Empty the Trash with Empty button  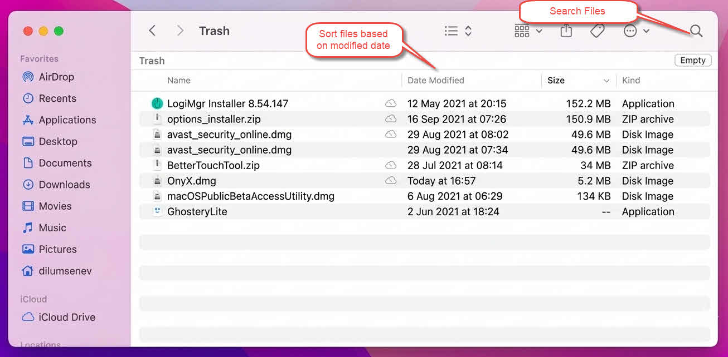(693, 60)
